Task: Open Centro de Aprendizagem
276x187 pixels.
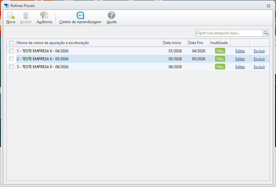Action: 80,16
